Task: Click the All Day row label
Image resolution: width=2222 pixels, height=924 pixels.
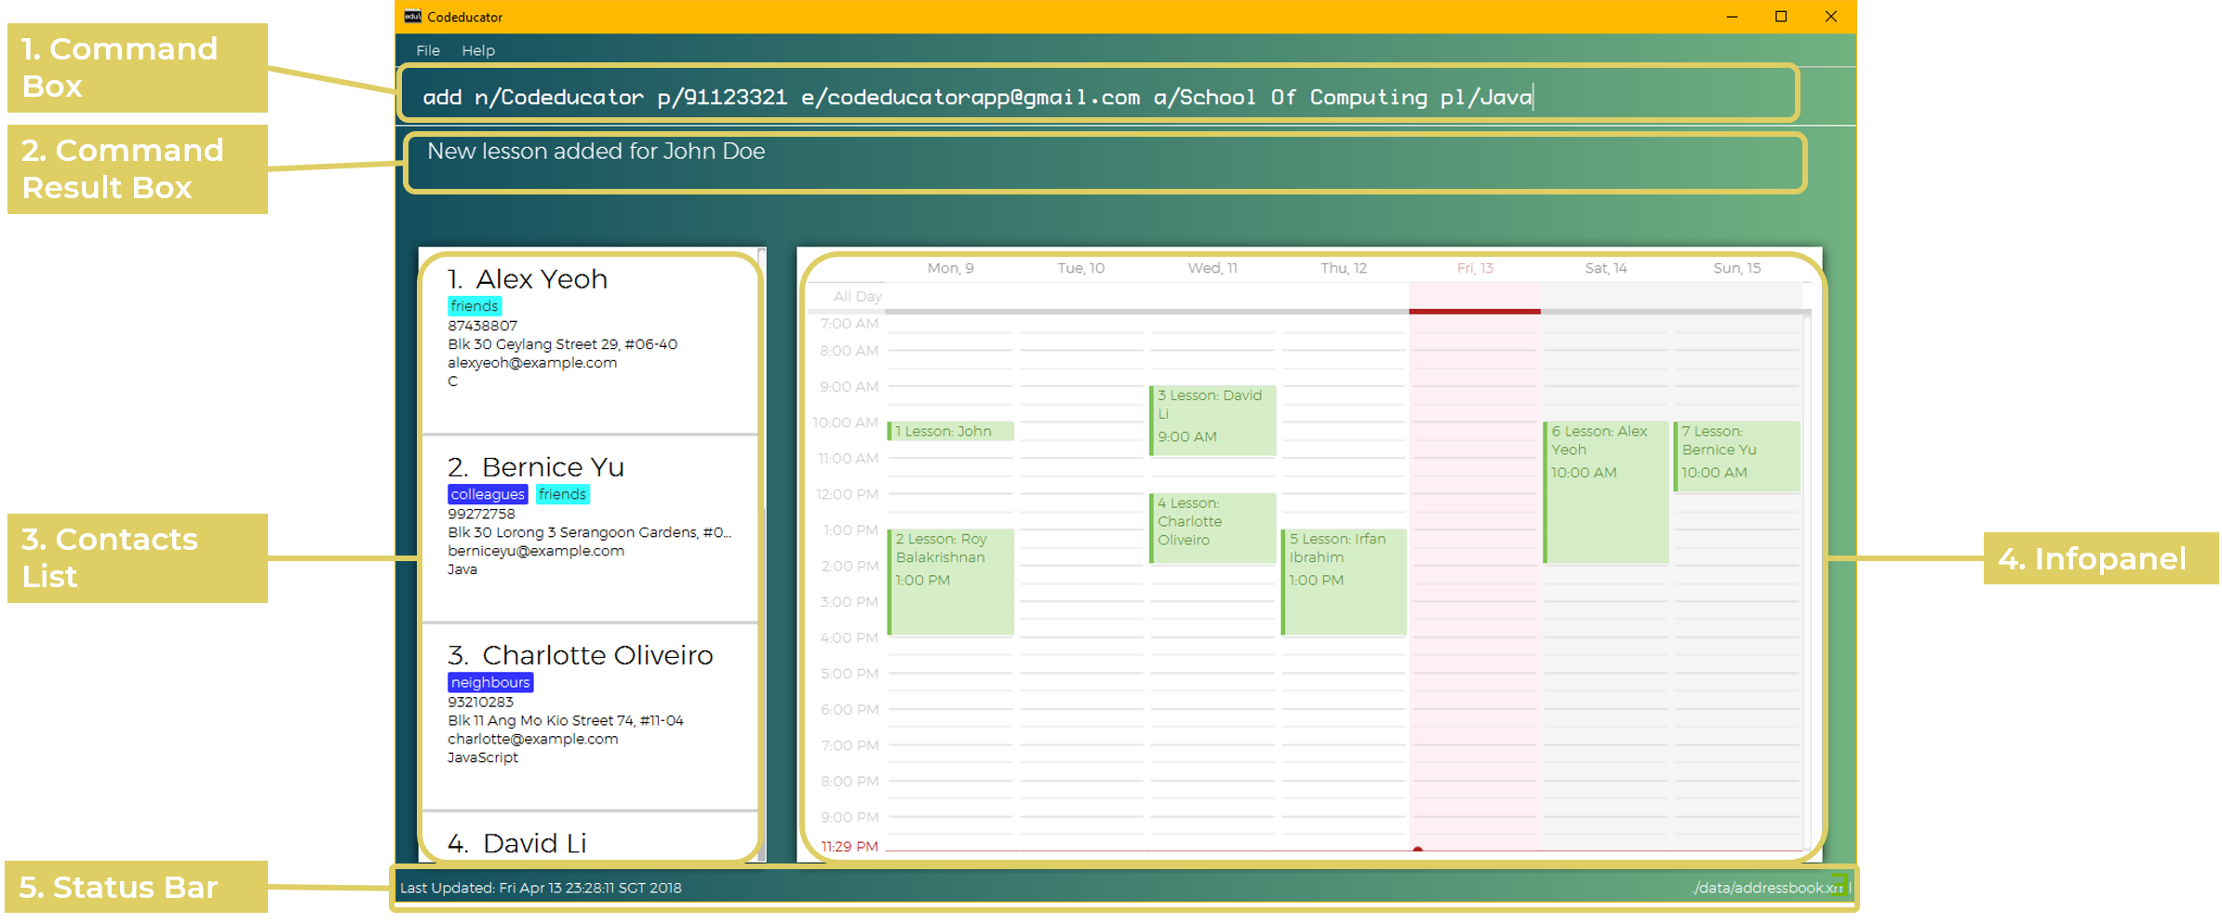Action: coord(857,296)
